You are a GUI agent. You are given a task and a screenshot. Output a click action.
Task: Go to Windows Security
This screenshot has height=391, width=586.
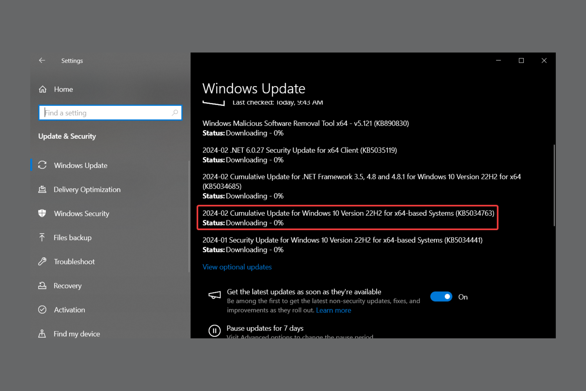(81, 214)
